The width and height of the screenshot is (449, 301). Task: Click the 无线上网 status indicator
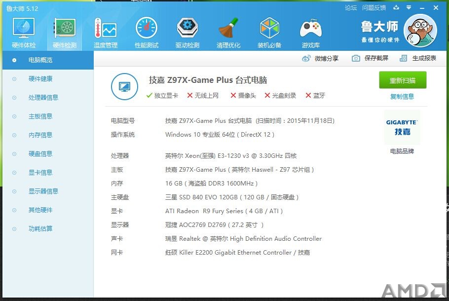coord(203,95)
